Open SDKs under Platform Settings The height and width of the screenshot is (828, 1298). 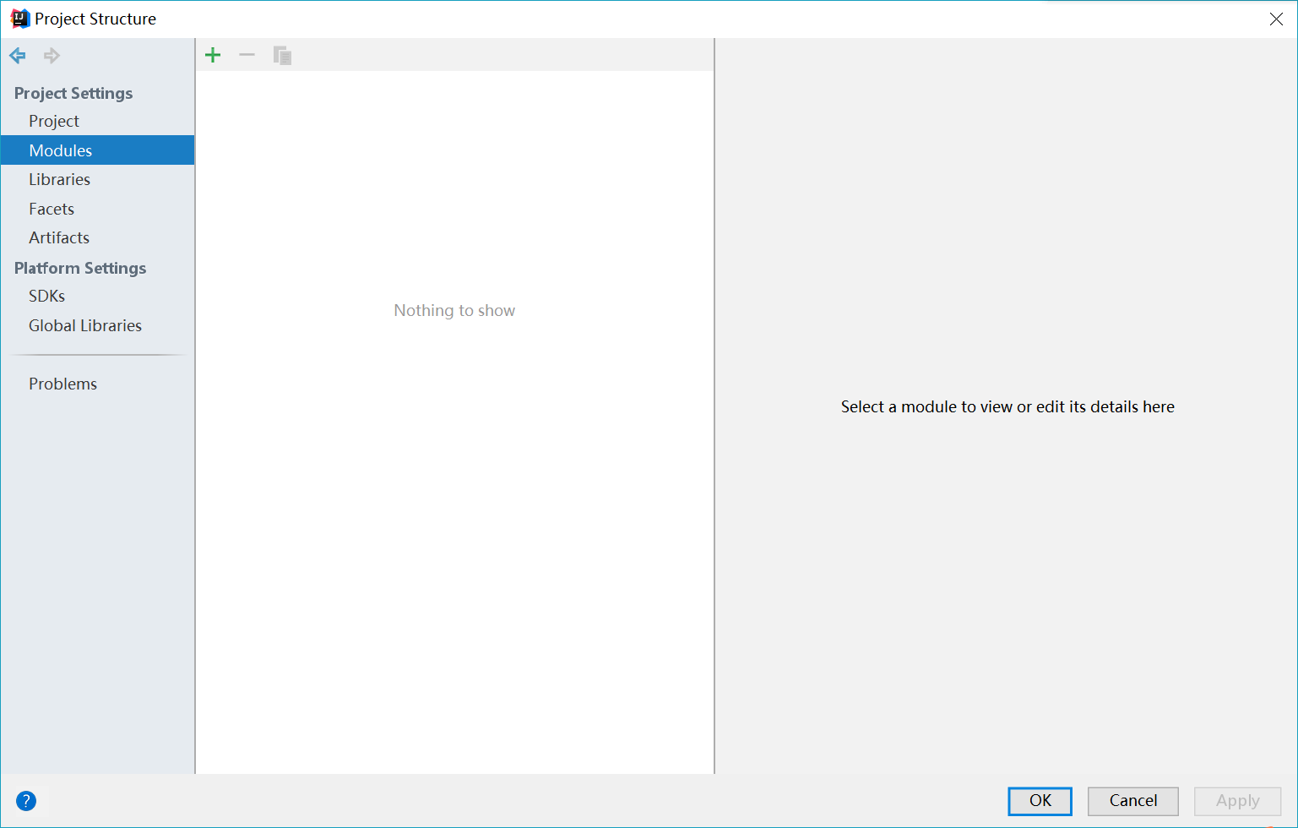[97, 296]
